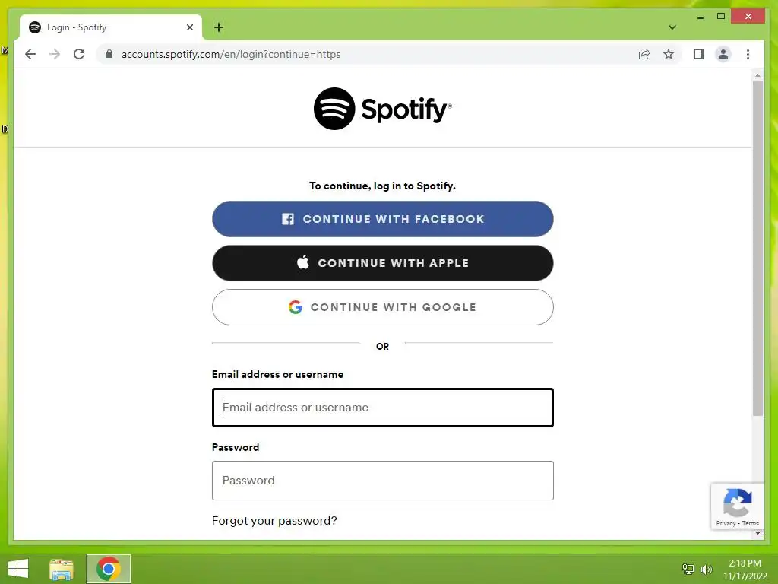The width and height of the screenshot is (778, 584).
Task: Open the share page icon in address bar
Action: pyautogui.click(x=644, y=54)
